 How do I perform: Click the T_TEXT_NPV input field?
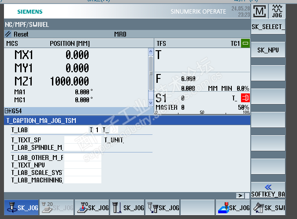(x=83, y=165)
